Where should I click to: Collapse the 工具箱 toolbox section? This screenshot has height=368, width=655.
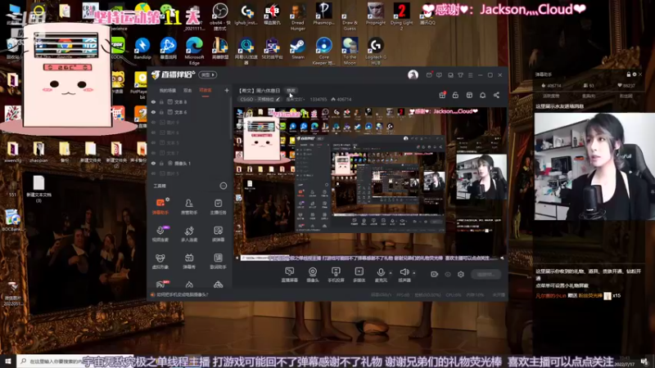(224, 186)
